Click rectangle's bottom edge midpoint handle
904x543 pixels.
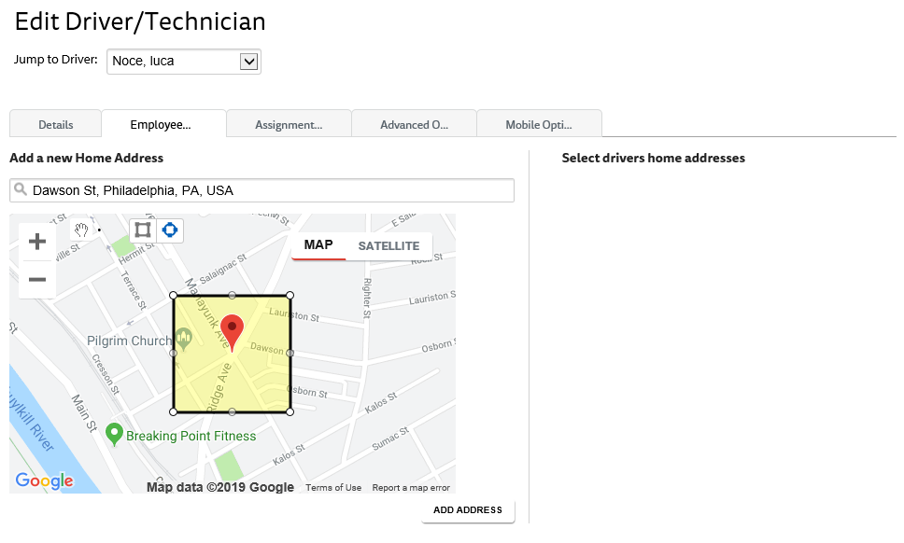232,411
